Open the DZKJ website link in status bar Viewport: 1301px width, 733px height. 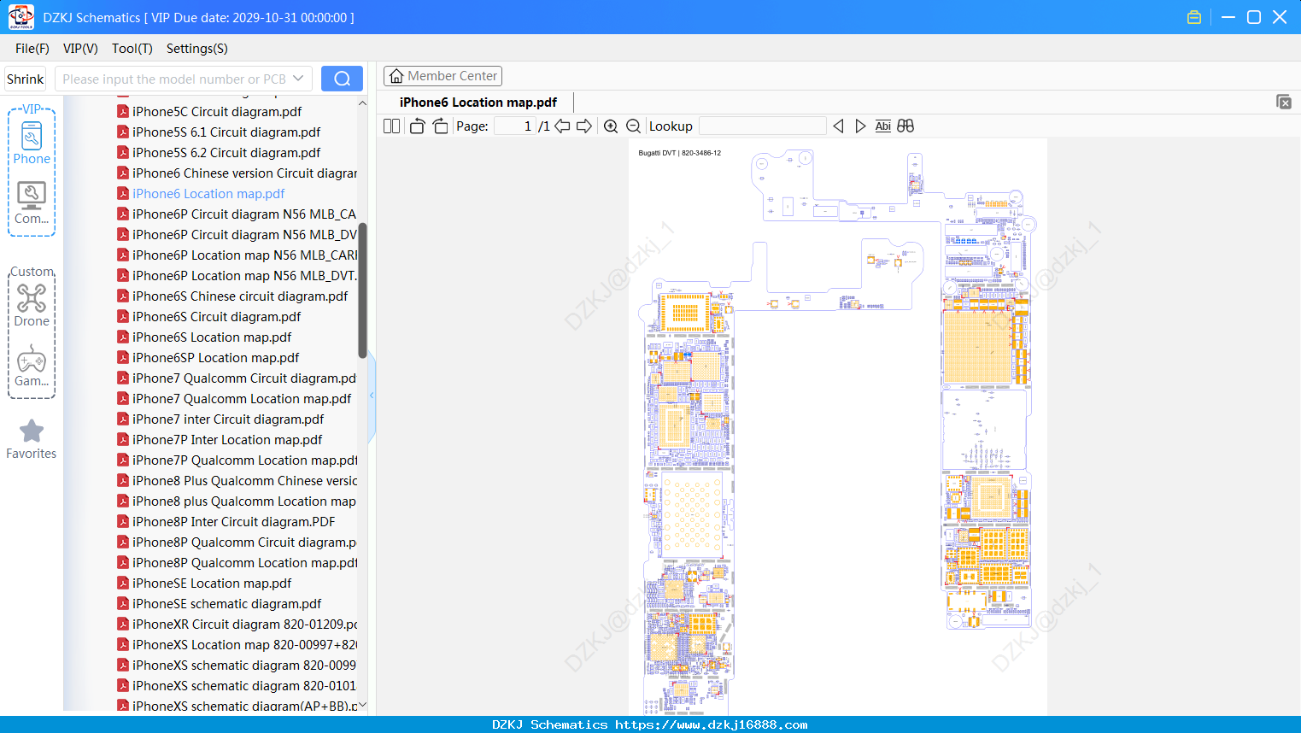point(712,724)
